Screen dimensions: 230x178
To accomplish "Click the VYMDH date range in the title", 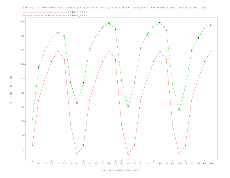I will point(178,8).
